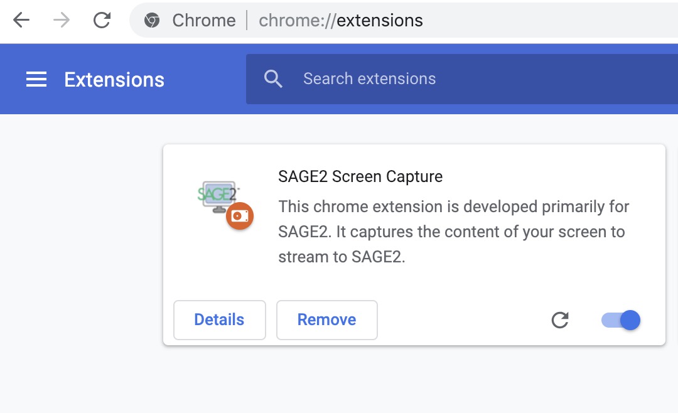Remove the SAGE2 Screen Capture extension
678x413 pixels.
click(x=327, y=320)
